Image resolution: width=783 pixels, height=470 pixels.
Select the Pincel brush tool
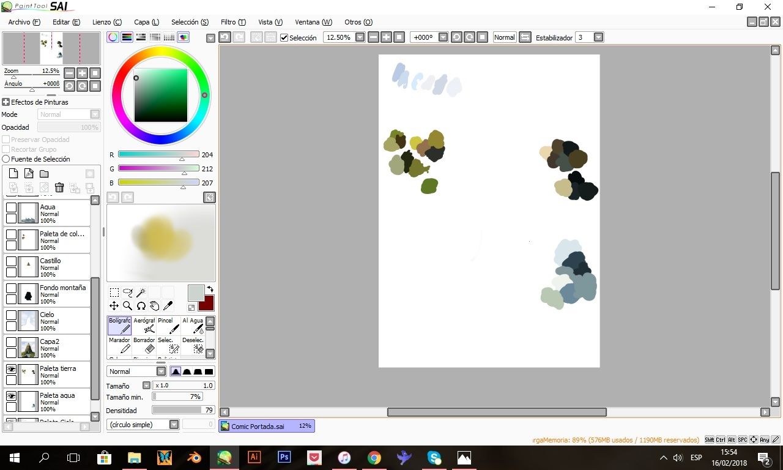(x=168, y=326)
